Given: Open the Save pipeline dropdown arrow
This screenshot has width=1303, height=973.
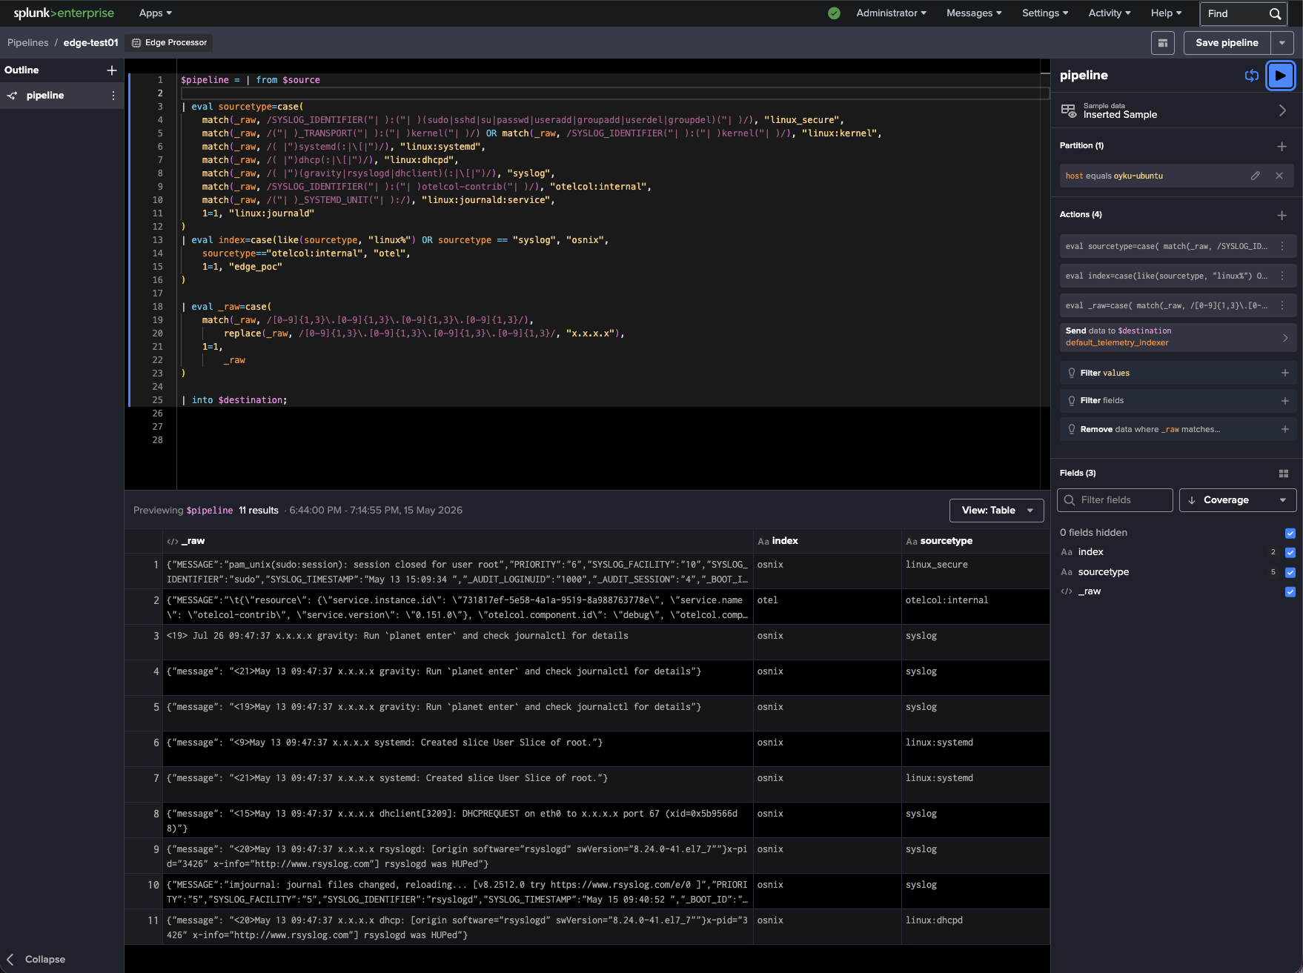Looking at the screenshot, I should pos(1282,43).
